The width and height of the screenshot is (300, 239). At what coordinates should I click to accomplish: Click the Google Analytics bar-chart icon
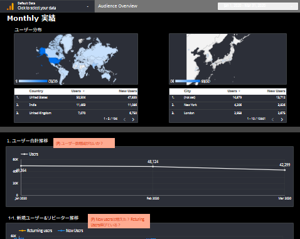click(x=10, y=6)
